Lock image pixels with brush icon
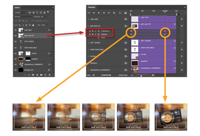200x136 pixels. (23, 25)
